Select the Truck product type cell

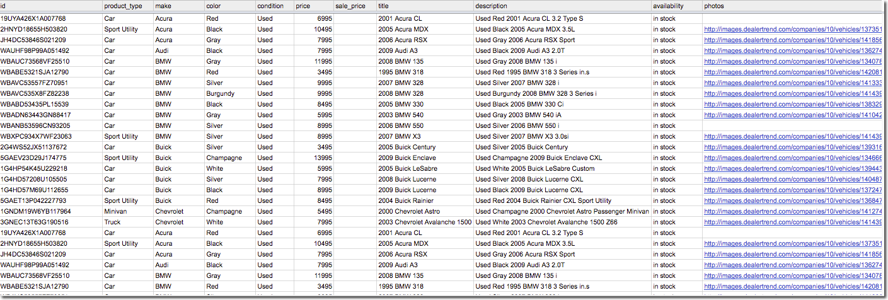coord(128,222)
